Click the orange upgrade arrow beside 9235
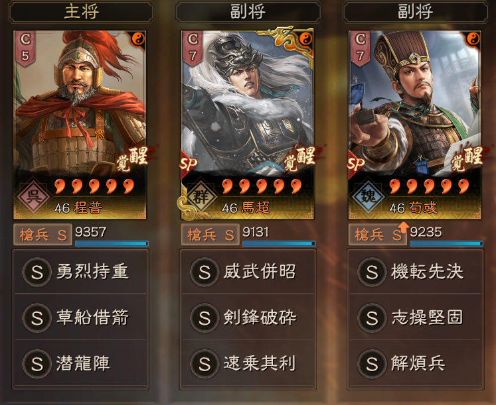 403,227
